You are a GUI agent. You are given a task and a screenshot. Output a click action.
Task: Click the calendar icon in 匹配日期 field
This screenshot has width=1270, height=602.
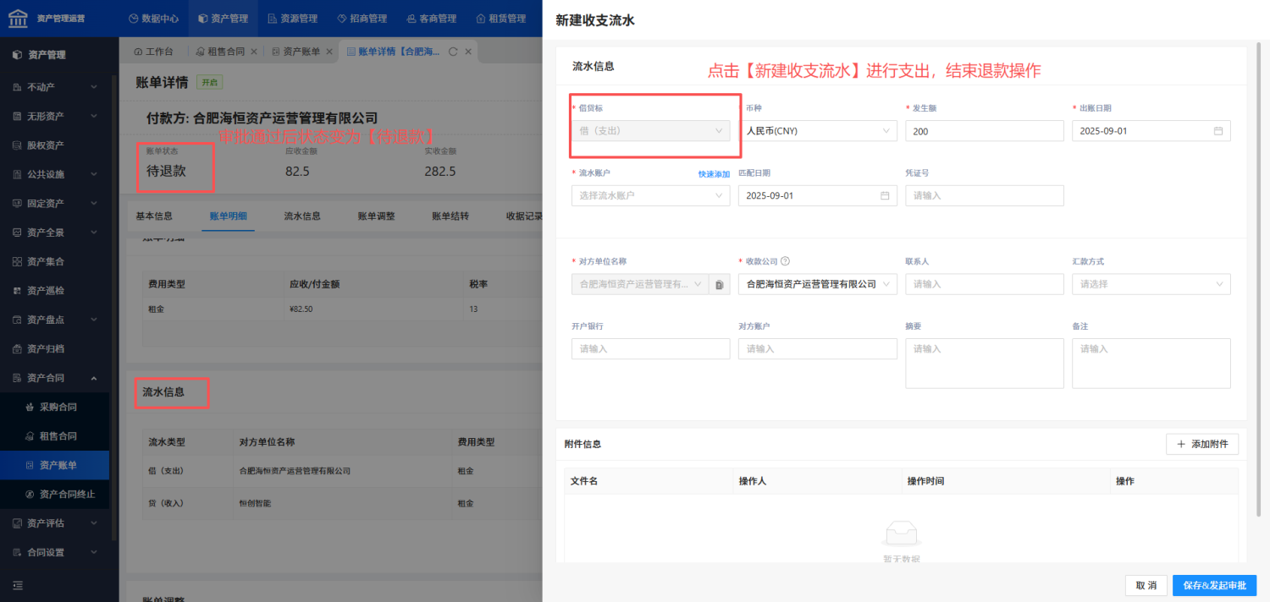click(x=885, y=195)
